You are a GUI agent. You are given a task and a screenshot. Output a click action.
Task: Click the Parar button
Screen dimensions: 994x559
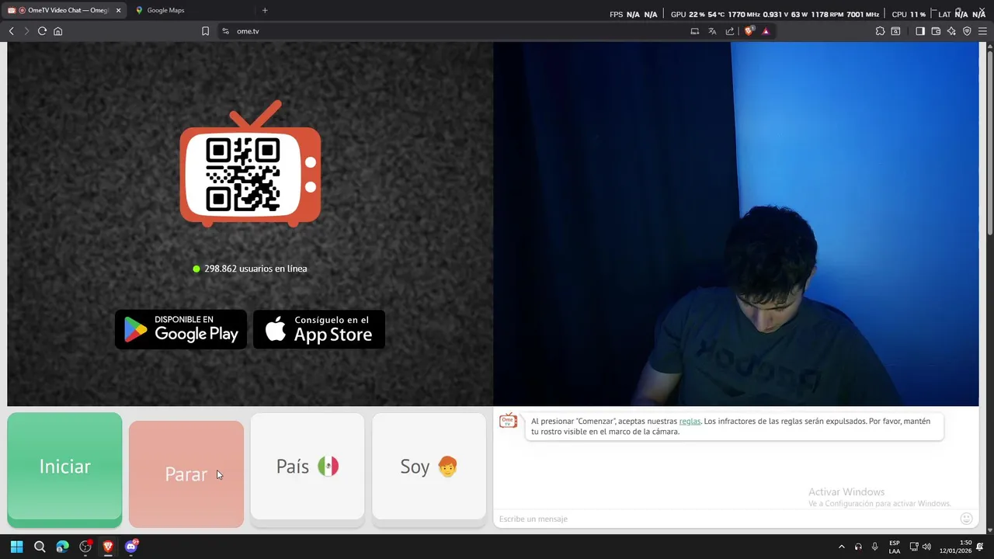(186, 474)
